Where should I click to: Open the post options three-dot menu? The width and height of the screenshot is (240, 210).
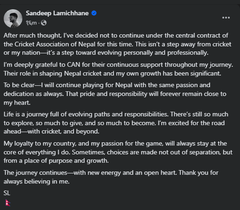[226, 18]
